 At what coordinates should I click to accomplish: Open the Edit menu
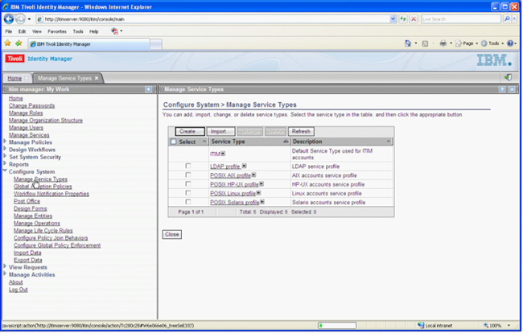[x=22, y=31]
